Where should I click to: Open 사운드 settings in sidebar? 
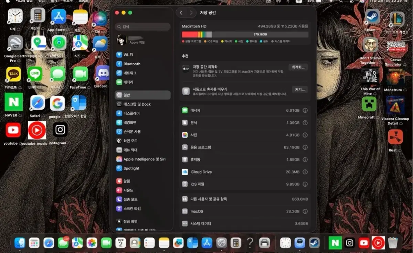[x=142, y=190]
